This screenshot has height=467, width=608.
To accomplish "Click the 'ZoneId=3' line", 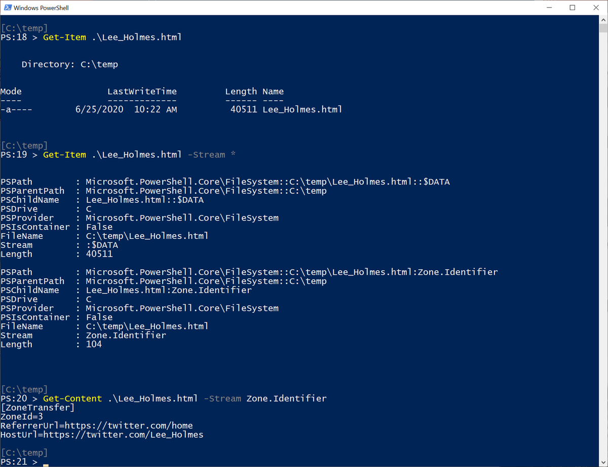I will pyautogui.click(x=22, y=417).
